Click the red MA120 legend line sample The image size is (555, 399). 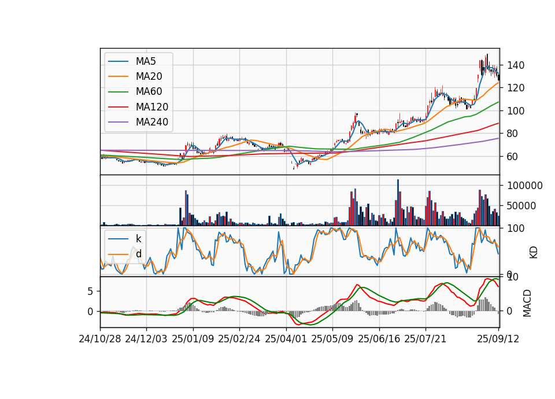point(118,107)
